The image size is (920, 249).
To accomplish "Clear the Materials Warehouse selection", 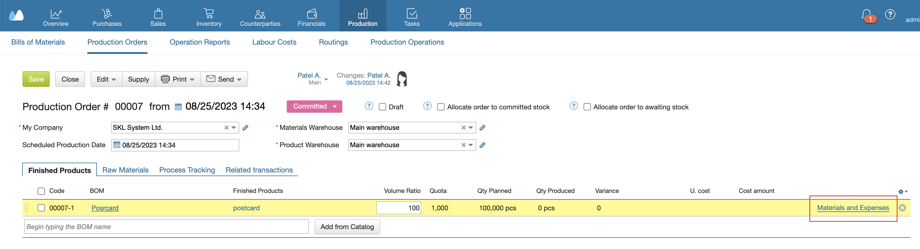I will (x=464, y=128).
